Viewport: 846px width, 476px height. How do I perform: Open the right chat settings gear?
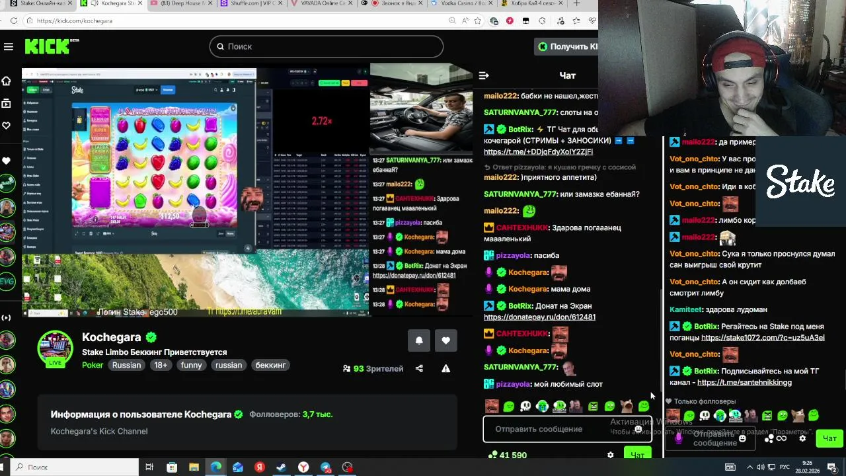coord(802,438)
